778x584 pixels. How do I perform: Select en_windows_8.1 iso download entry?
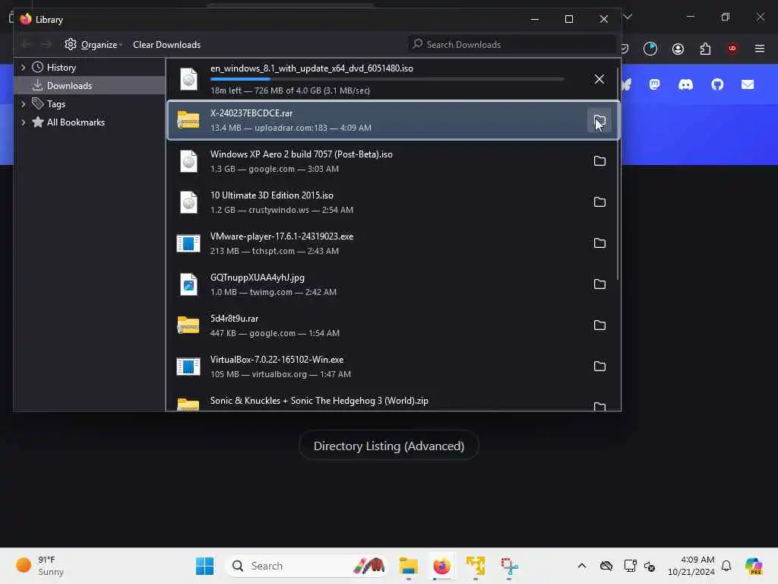tap(393, 79)
